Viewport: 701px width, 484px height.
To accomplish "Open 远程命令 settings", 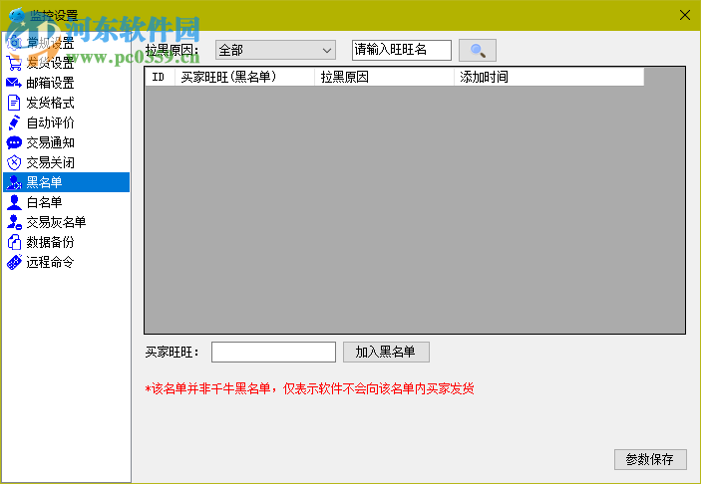I will (66, 262).
